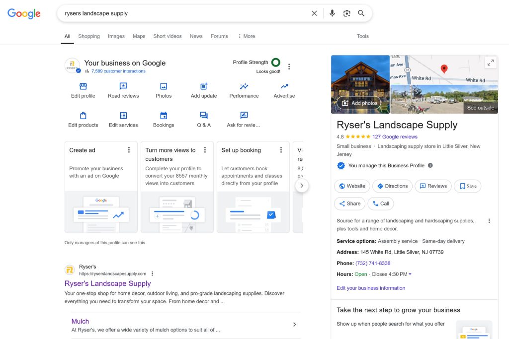Screen dimensions: 509x339
Task: Start voice search with microphone icon
Action: point(332,13)
